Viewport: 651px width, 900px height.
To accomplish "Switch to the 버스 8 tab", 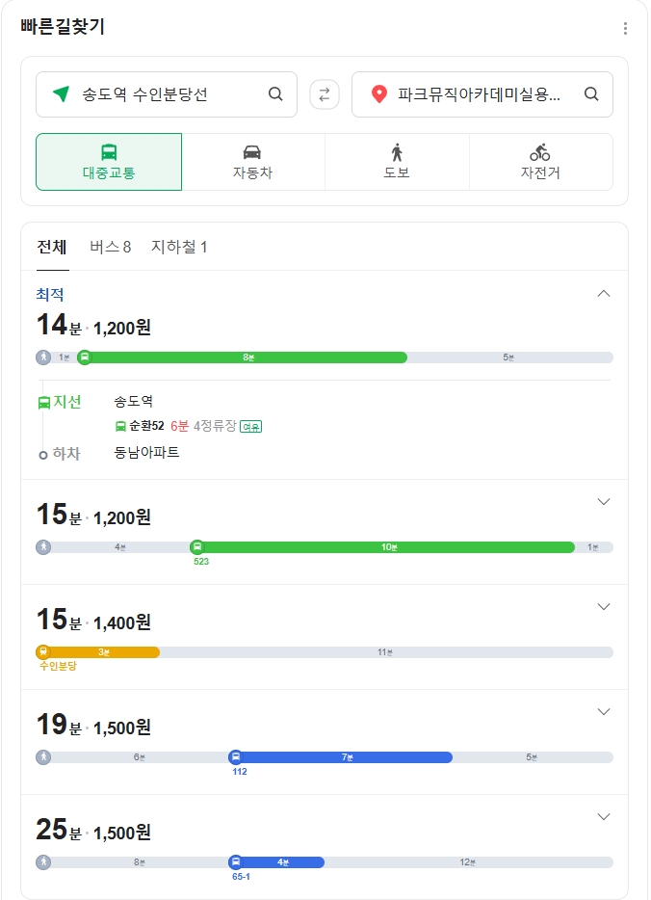I will pos(110,248).
